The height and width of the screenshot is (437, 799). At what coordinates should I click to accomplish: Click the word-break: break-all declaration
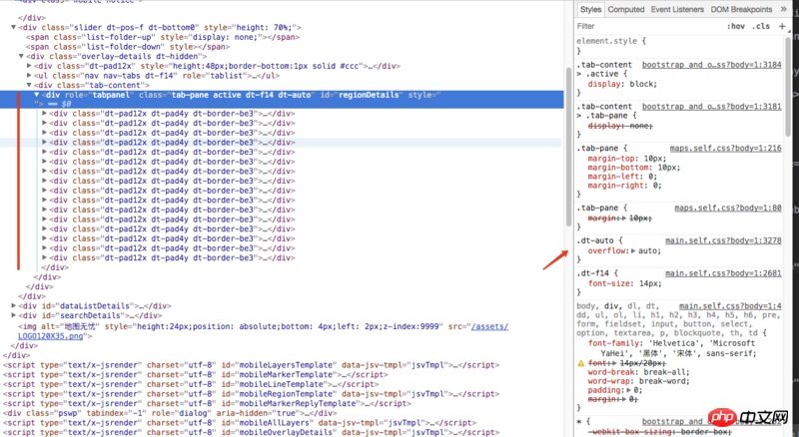pyautogui.click(x=638, y=372)
